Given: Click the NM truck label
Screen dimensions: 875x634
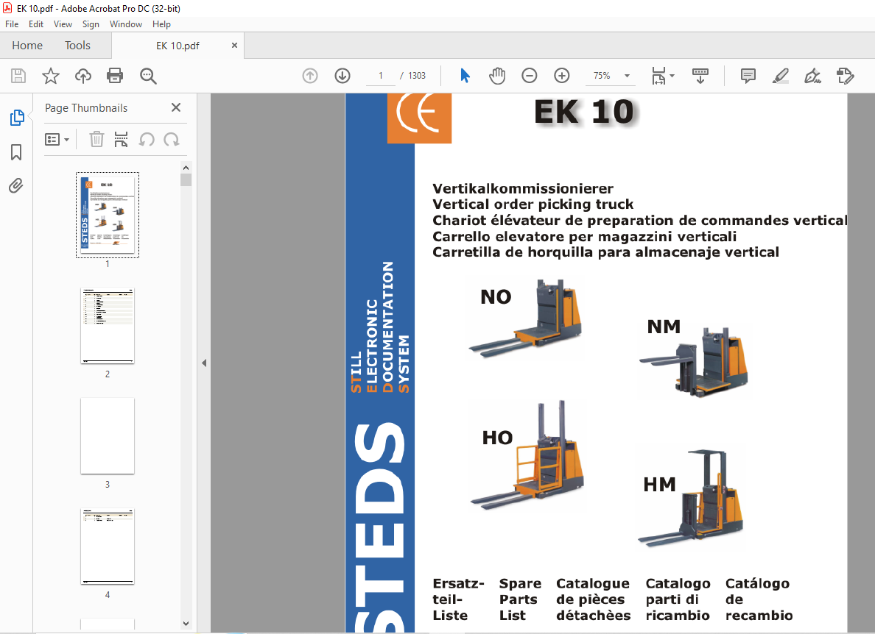Looking at the screenshot, I should point(664,327).
